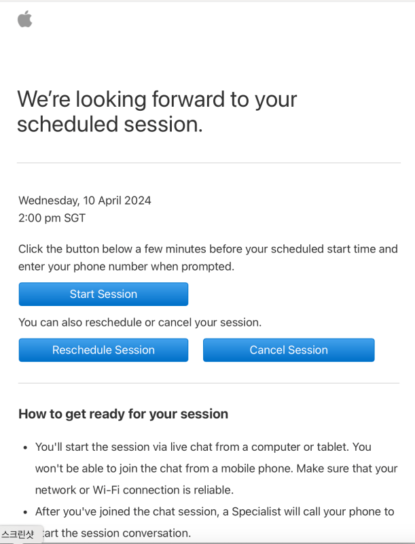Click 'You can also reschedule or cancel' text

point(140,322)
